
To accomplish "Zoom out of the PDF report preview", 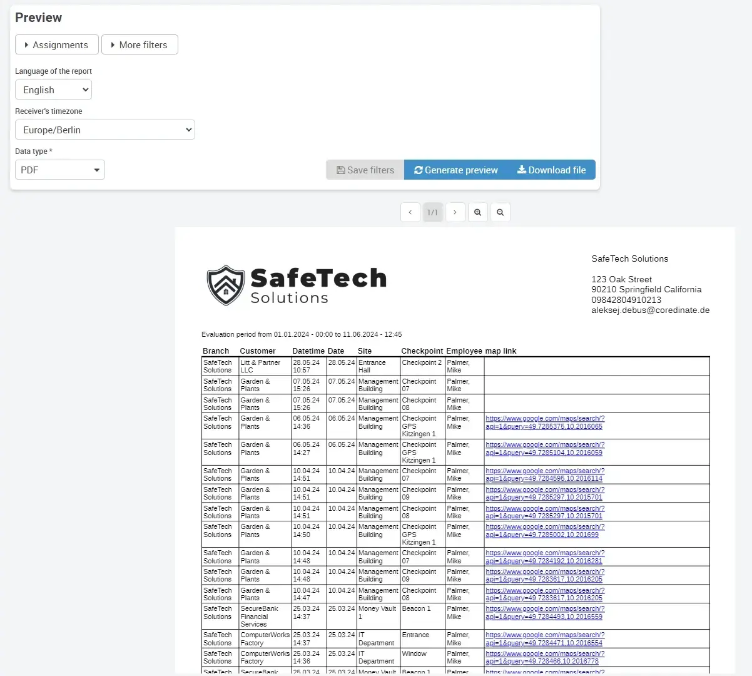I will (x=500, y=212).
